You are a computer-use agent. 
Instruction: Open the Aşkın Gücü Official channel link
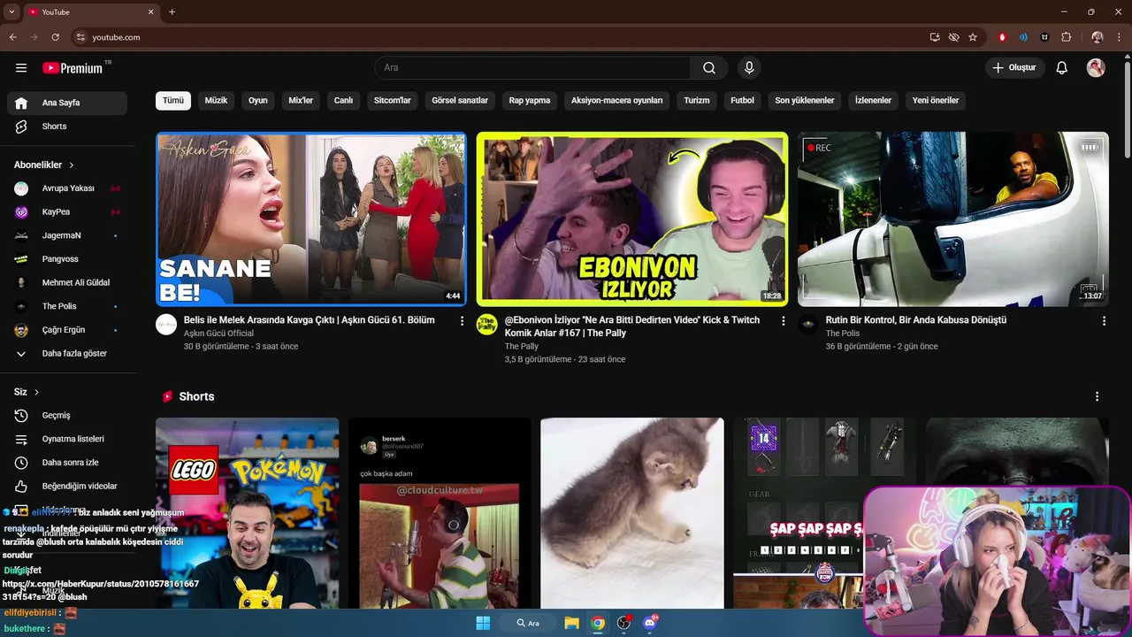coord(218,334)
